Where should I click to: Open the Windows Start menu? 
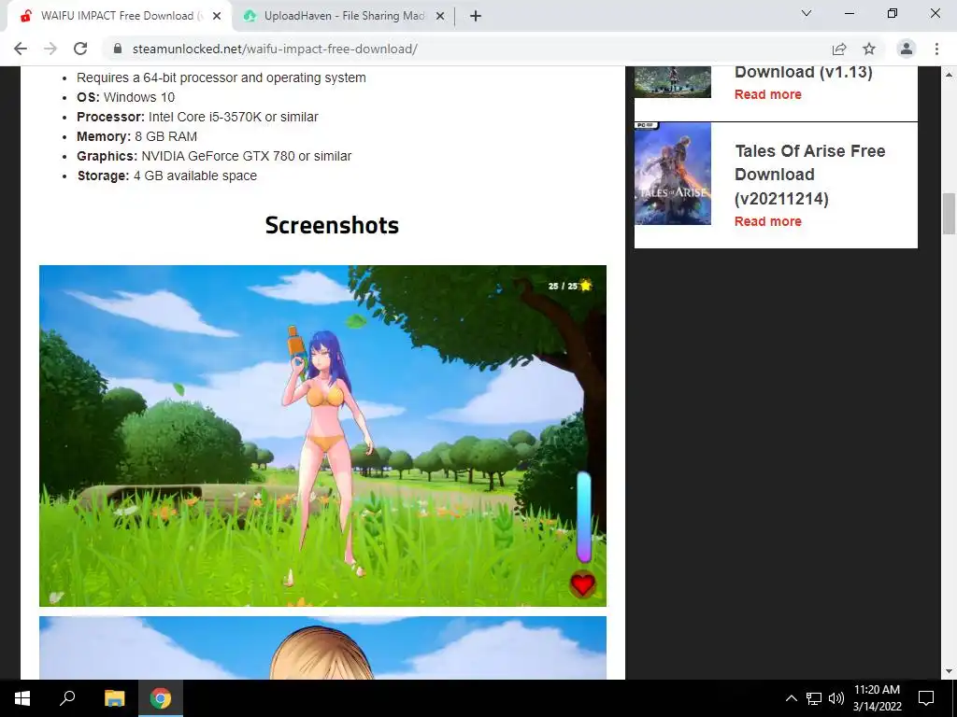click(x=22, y=698)
